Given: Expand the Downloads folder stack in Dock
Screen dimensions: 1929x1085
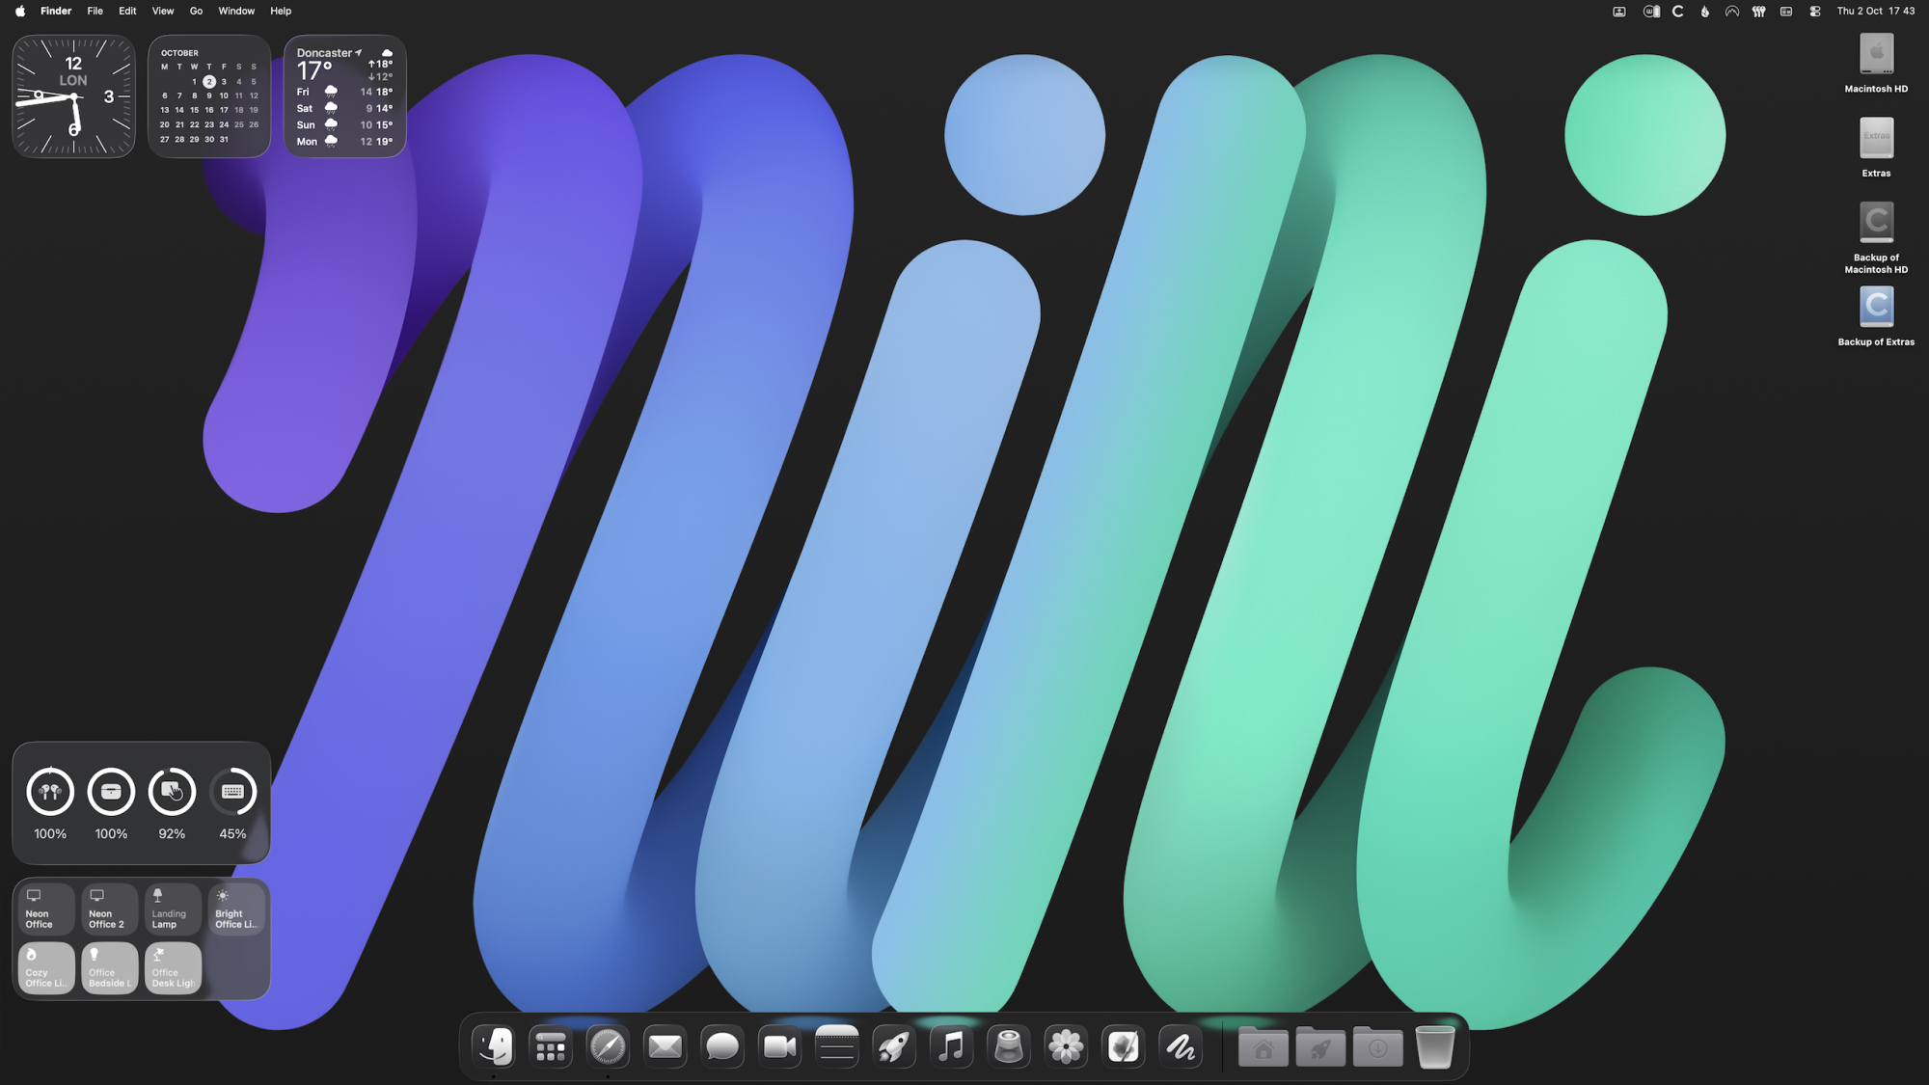Looking at the screenshot, I should point(1377,1046).
